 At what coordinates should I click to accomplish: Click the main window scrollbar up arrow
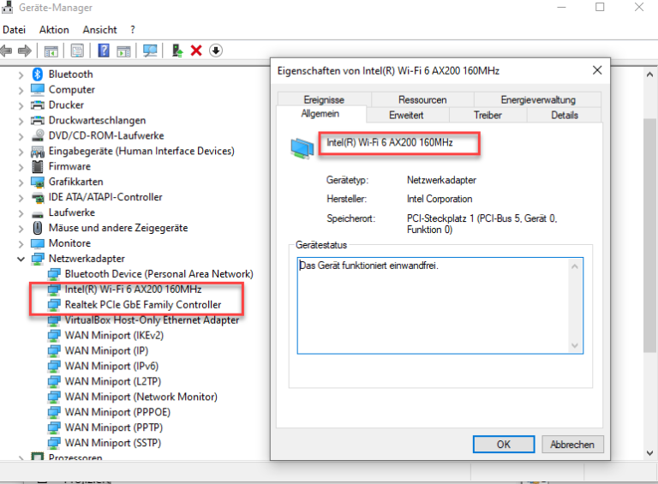tap(649, 75)
